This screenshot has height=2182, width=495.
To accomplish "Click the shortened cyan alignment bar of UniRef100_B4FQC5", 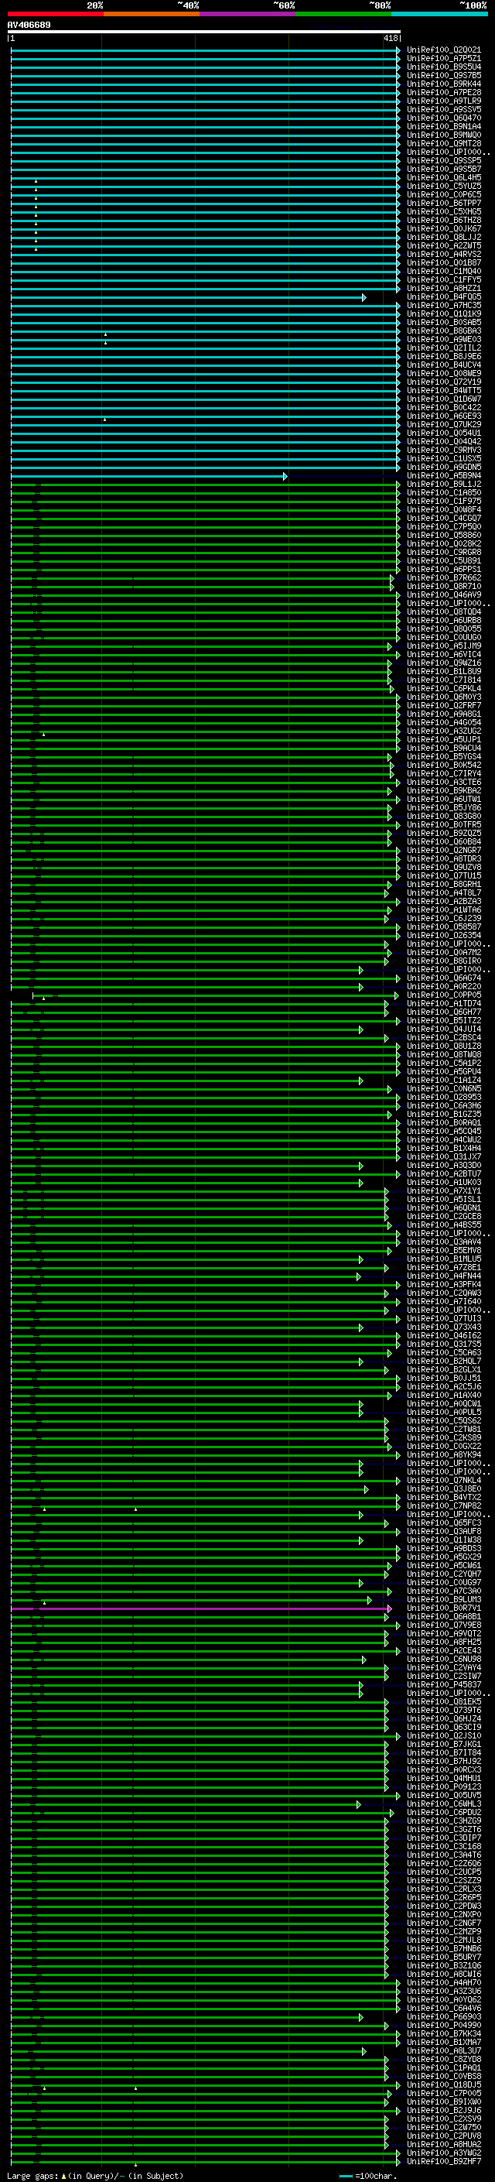I will pos(188,297).
